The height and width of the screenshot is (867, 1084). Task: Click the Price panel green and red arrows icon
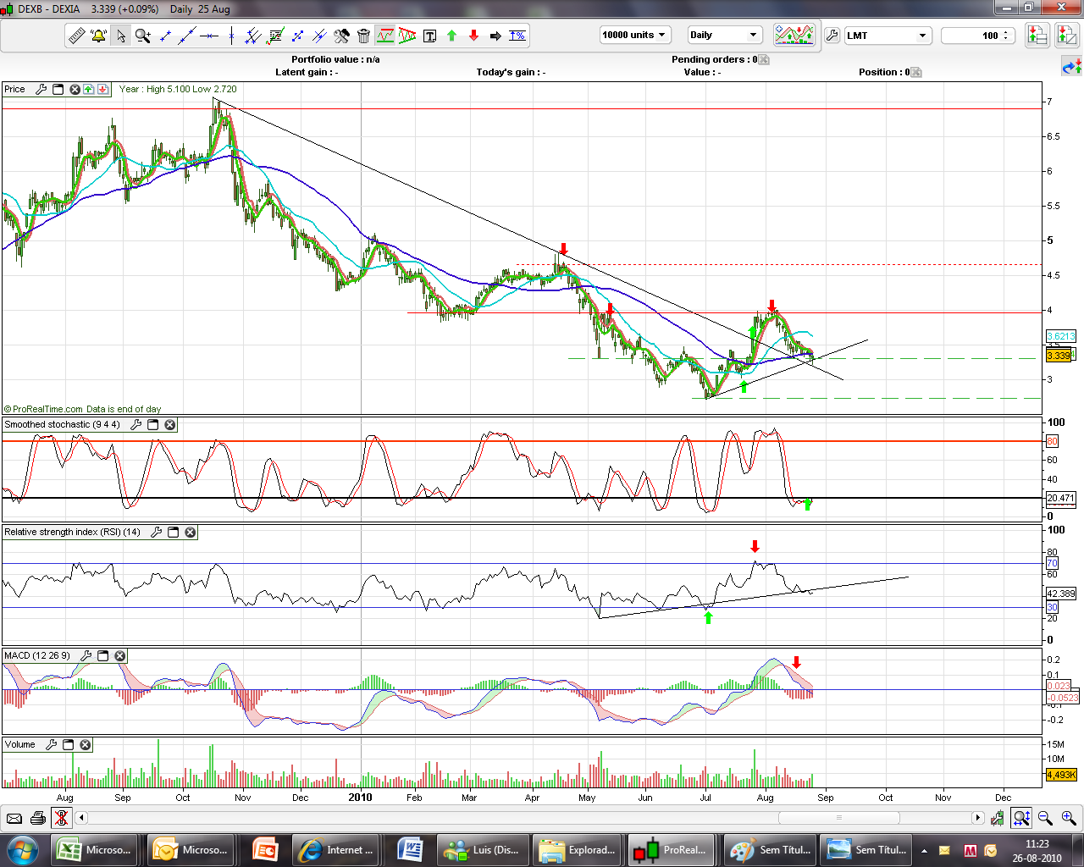point(96,89)
